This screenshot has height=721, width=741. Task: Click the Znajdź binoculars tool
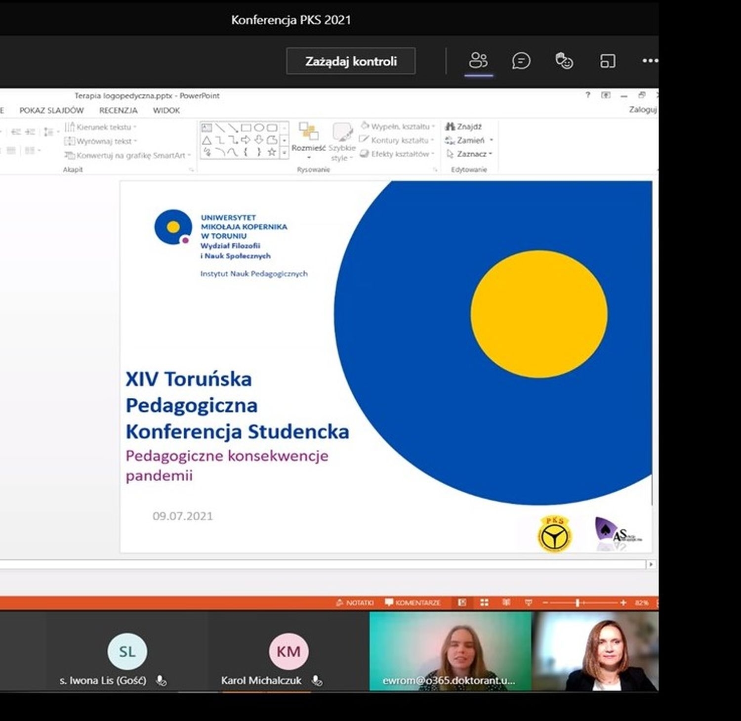click(x=463, y=127)
